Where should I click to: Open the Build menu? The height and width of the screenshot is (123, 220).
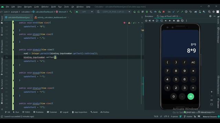coord(54,7)
